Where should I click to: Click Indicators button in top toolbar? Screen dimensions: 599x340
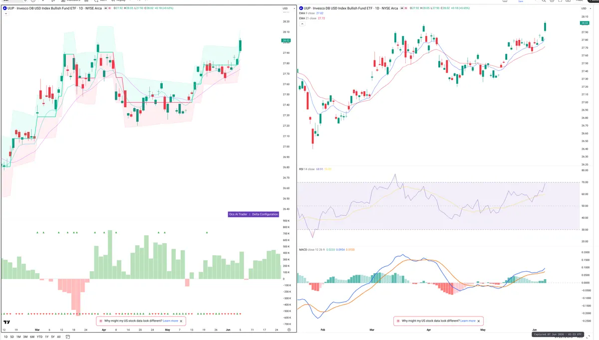click(x=72, y=1)
